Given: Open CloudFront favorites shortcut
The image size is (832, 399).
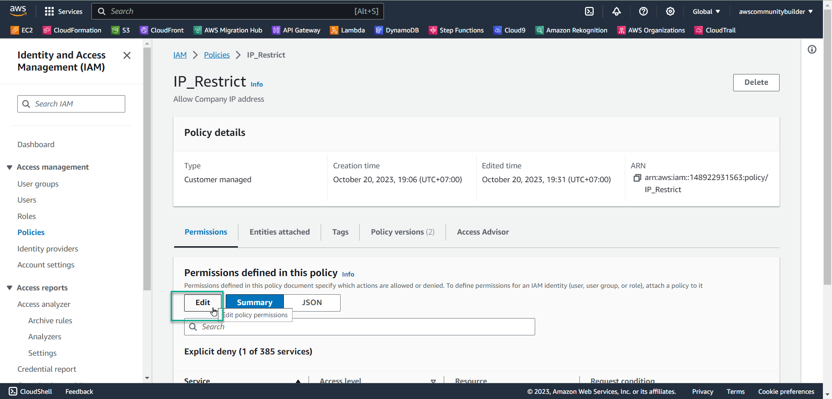Looking at the screenshot, I should [162, 30].
